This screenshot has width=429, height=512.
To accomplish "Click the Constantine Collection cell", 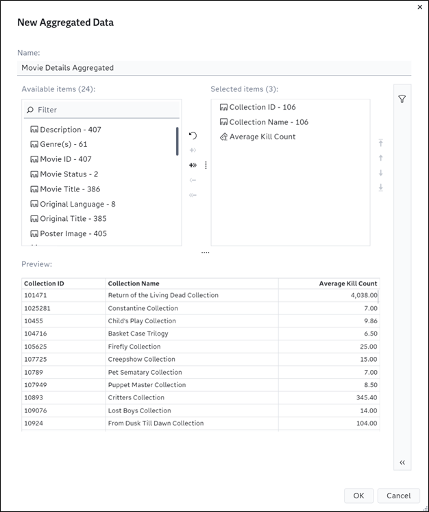I will (192, 308).
